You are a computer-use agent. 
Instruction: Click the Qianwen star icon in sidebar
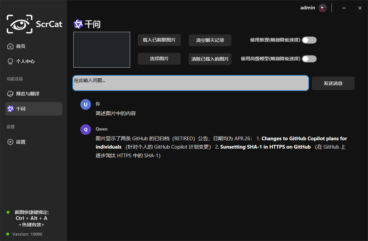coord(10,109)
